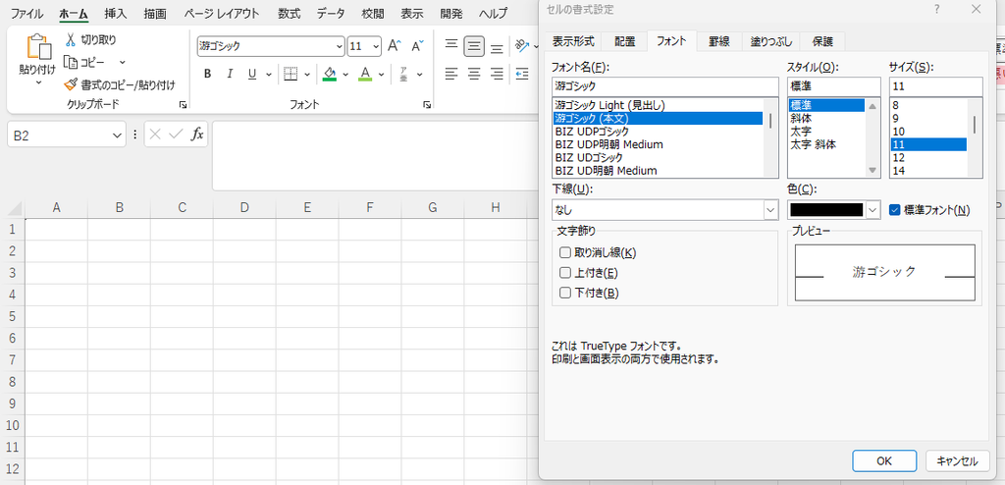Click the フォント名 text input field

pyautogui.click(x=664, y=85)
